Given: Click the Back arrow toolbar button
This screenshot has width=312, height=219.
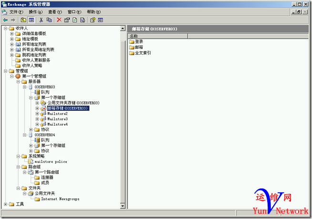Looking at the screenshot, I should 6,20.
